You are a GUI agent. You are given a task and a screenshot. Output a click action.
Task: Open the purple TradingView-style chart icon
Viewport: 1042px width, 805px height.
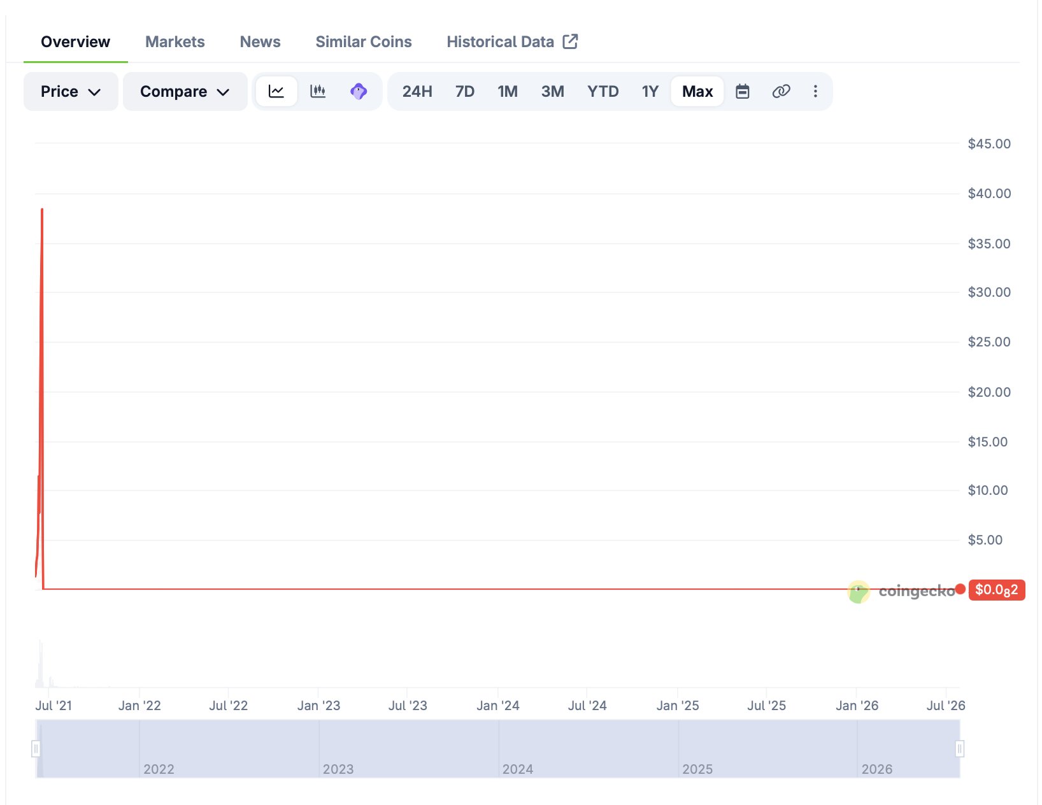click(359, 91)
